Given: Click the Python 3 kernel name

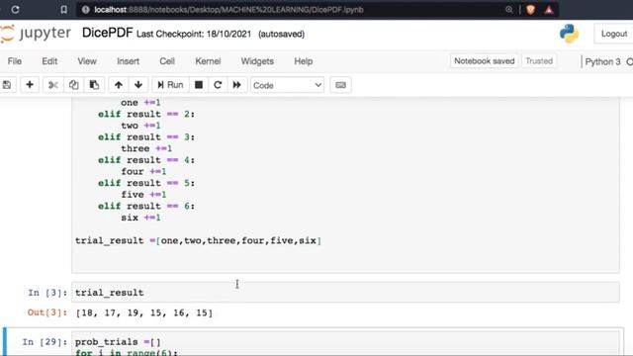Looking at the screenshot, I should (602, 61).
